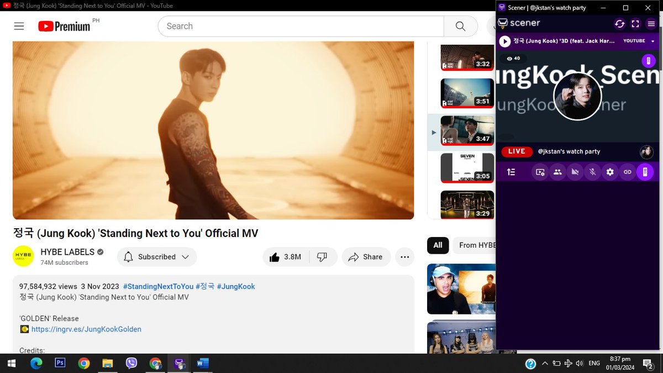Click the Scener sync refresh icon
The image size is (663, 373).
(x=620, y=24)
